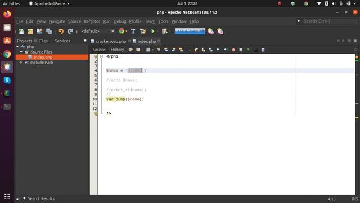This screenshot has width=360, height=203.
Task: Click Stop Macro Recording square icon
Action: click(x=241, y=50)
